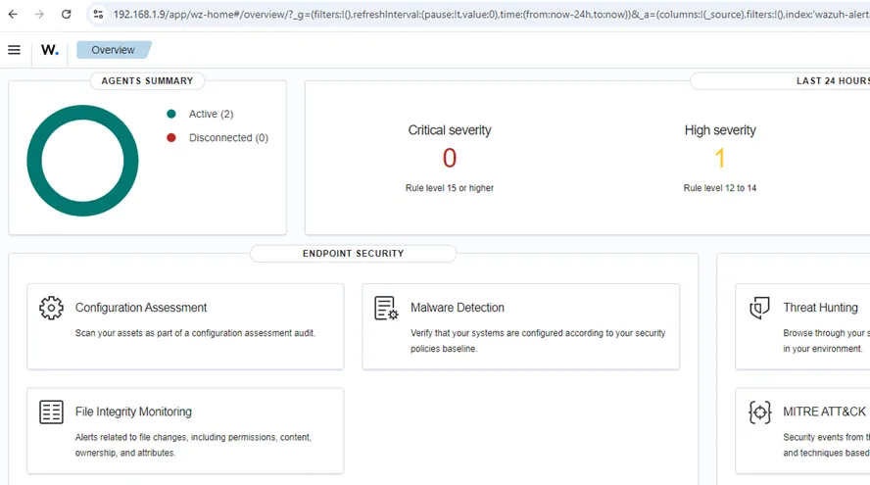This screenshot has width=870, height=485.
Task: Open the hamburger navigation menu
Action: tap(15, 50)
